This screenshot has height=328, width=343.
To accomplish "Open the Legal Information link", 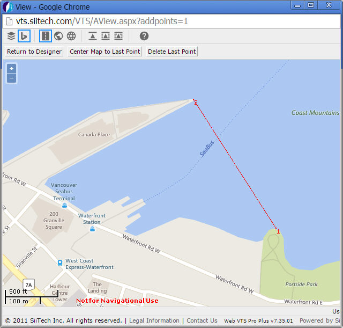I will point(154,320).
